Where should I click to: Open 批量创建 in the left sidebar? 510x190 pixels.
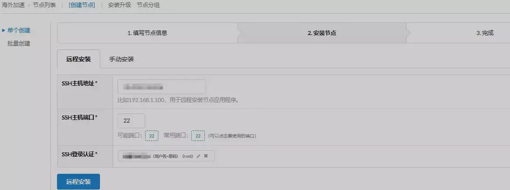19,43
